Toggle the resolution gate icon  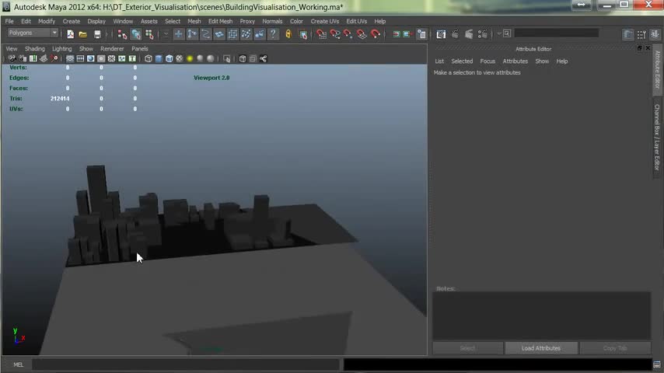(91, 59)
